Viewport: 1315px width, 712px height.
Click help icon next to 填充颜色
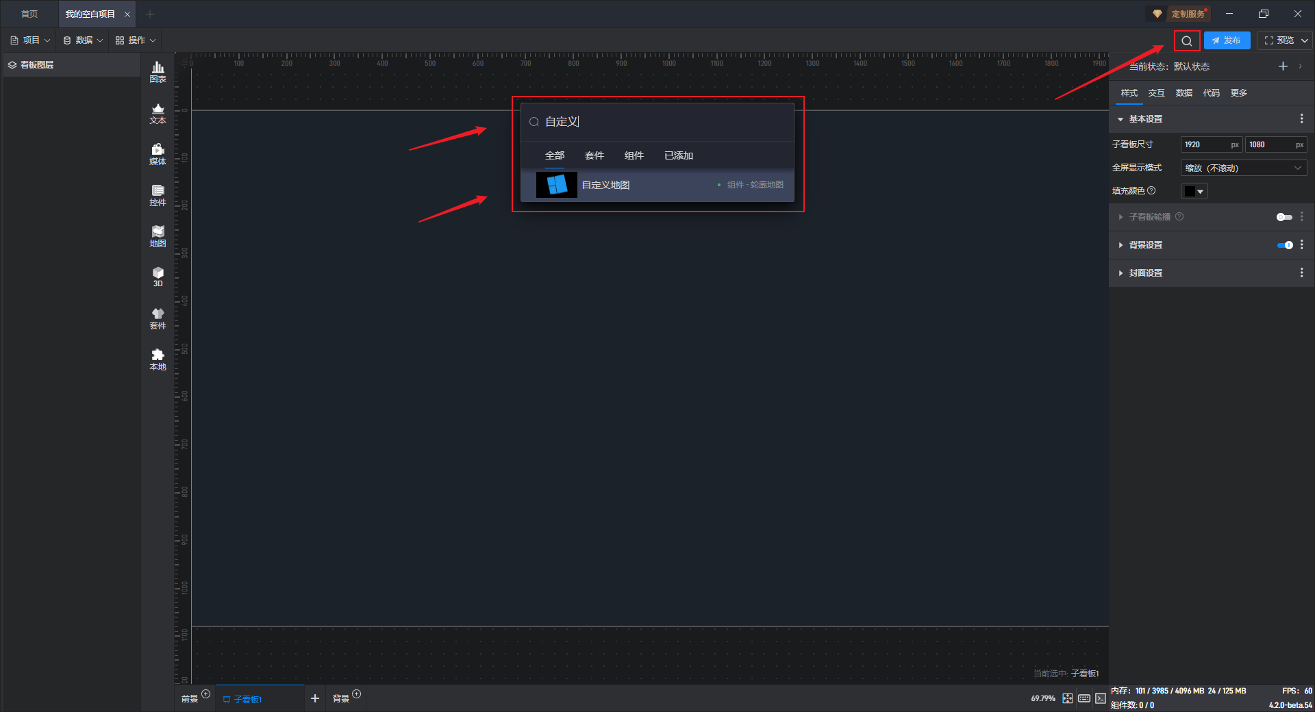pos(1151,190)
